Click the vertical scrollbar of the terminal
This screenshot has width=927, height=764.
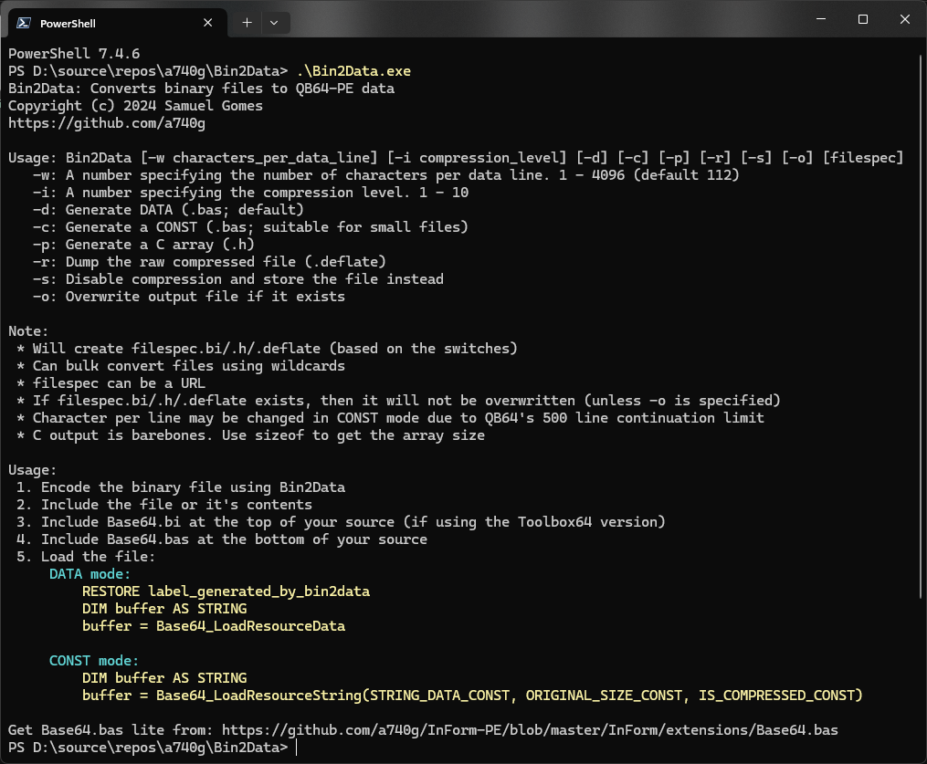tap(920, 325)
